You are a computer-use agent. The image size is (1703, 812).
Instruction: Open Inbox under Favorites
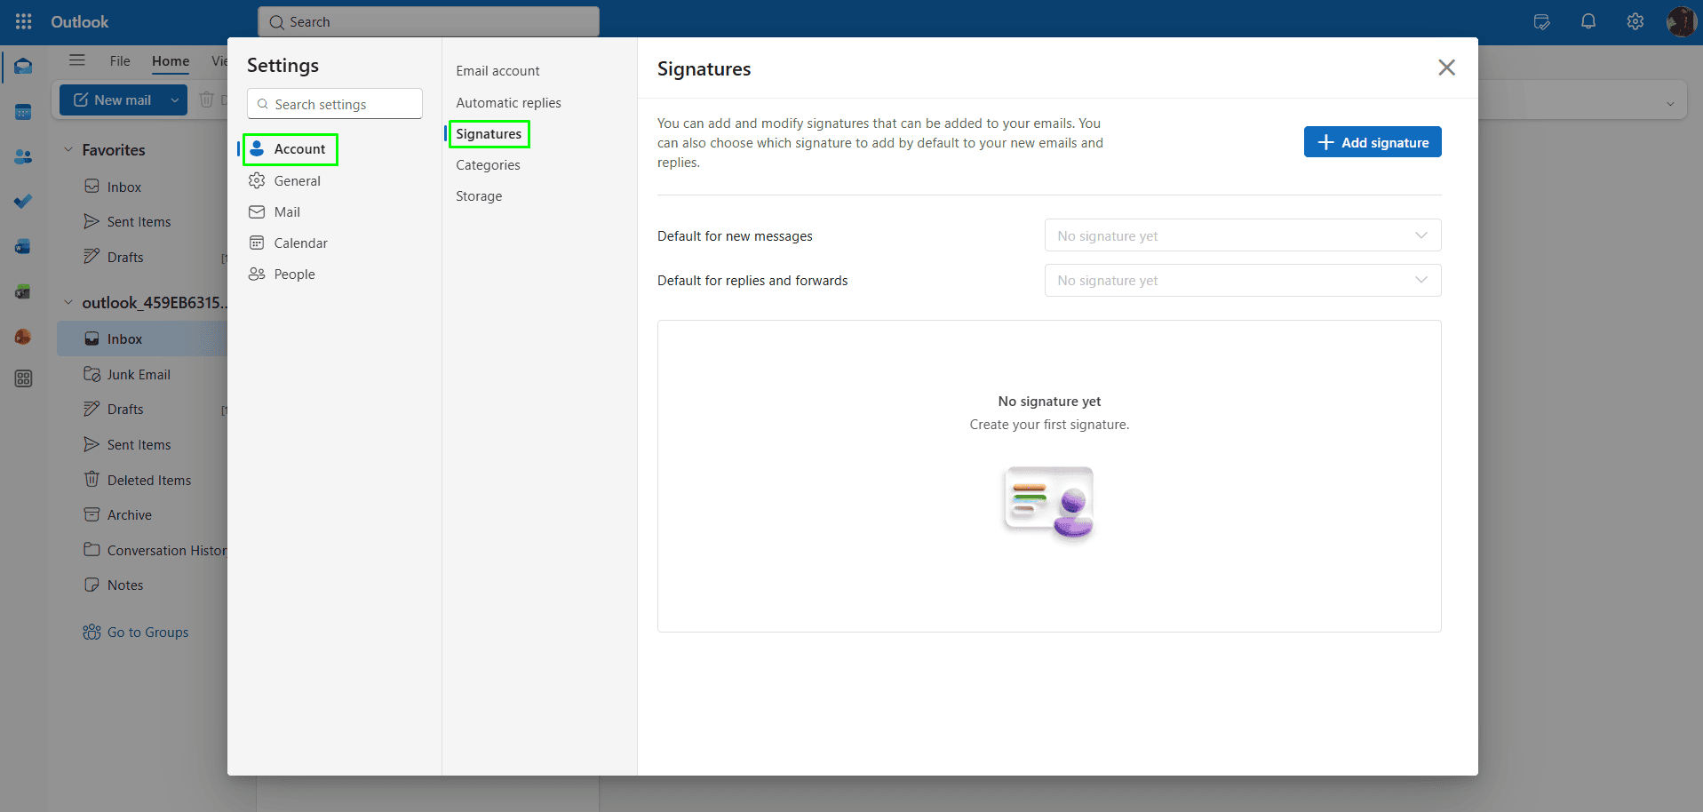click(124, 187)
